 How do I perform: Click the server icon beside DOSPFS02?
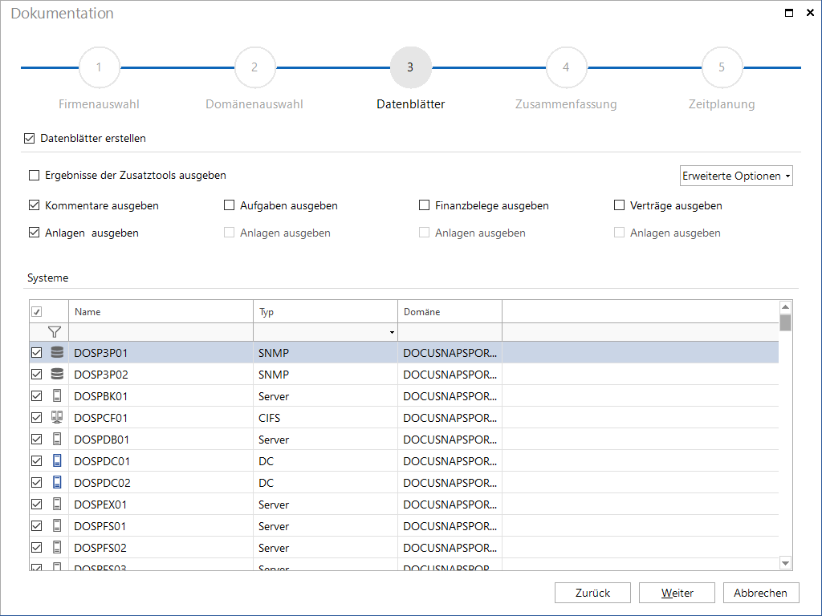[x=57, y=547]
